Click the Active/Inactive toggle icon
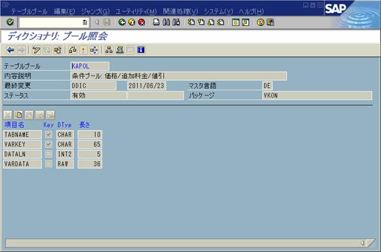Viewport: 381px width, 252px height. click(47, 50)
